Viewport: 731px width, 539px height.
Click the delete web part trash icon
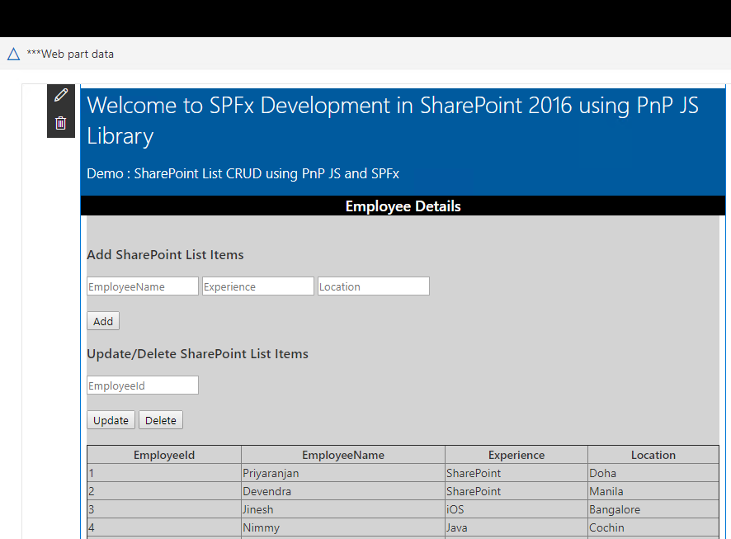pyautogui.click(x=60, y=123)
